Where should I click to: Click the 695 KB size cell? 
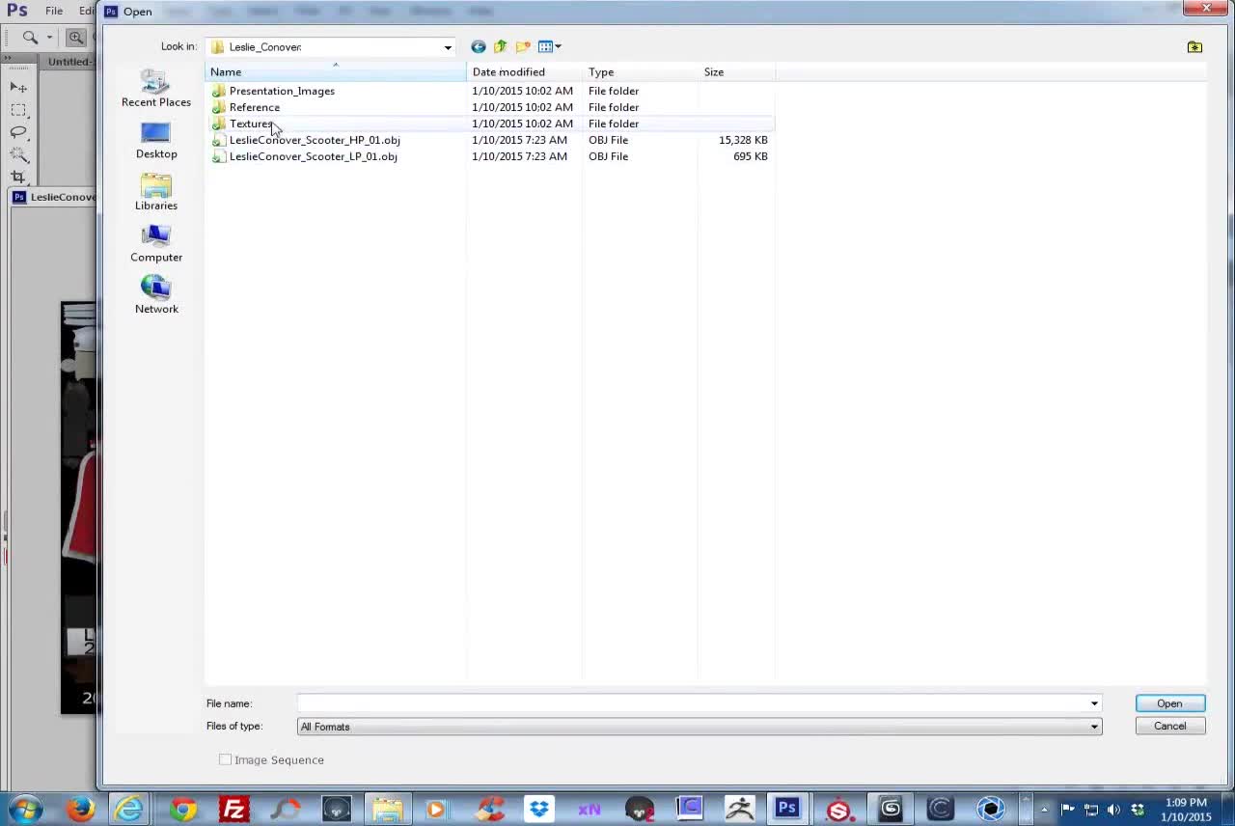[750, 156]
